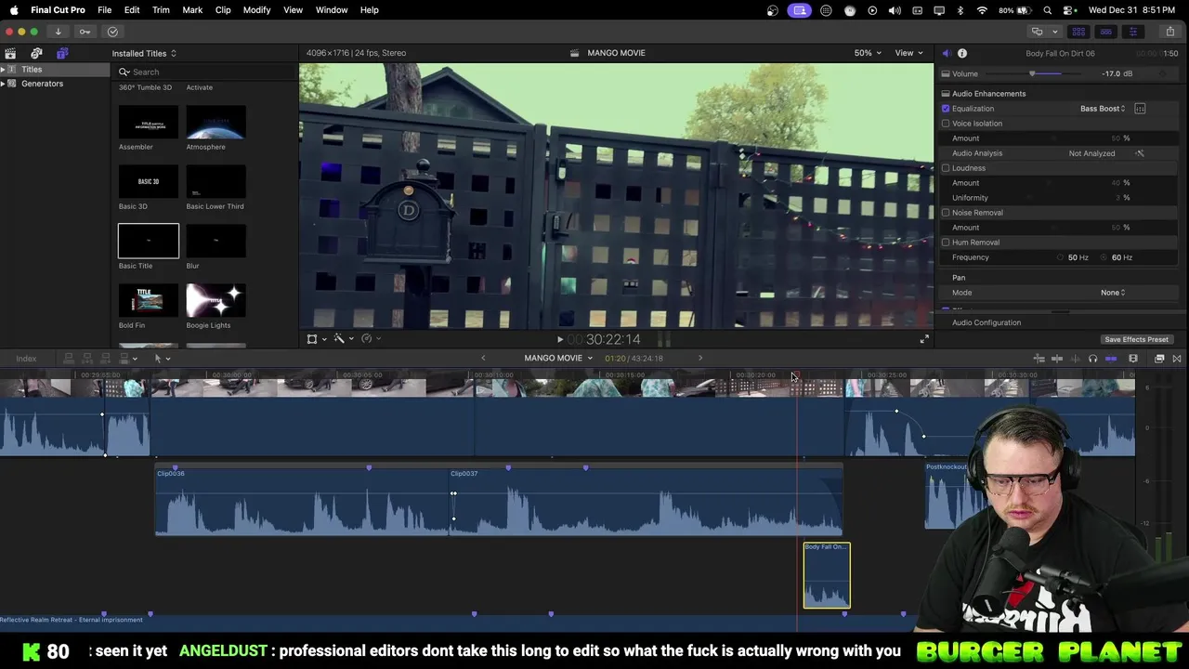Screen dimensions: 1189x669
Task: Toggle the Inspector panel button in toolbar
Action: pos(1132,32)
